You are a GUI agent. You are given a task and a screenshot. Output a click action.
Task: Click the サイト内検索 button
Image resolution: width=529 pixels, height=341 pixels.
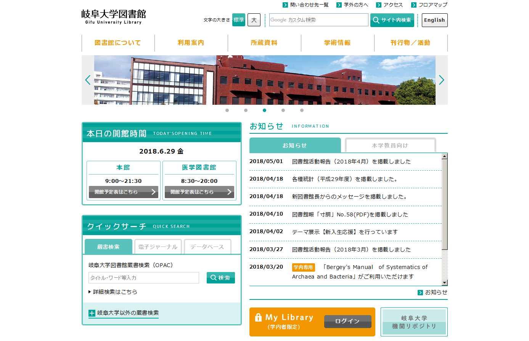pos(392,20)
